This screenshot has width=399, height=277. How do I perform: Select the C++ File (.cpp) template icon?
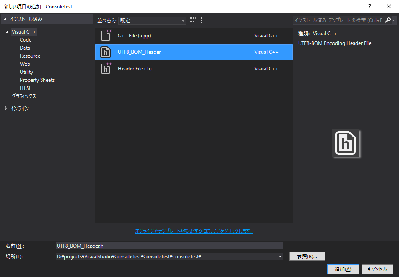[x=106, y=35]
